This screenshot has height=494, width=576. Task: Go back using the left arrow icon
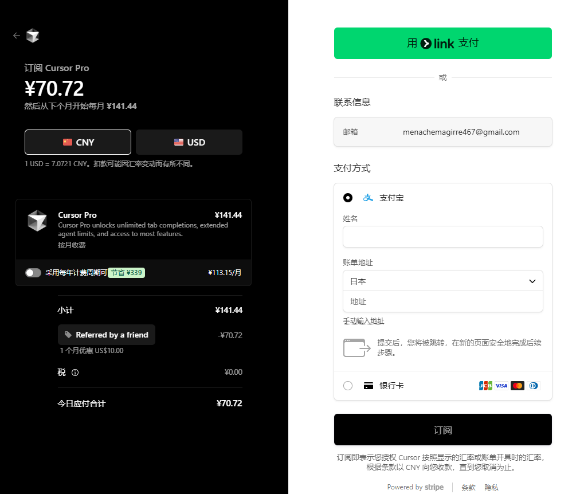pyautogui.click(x=17, y=36)
